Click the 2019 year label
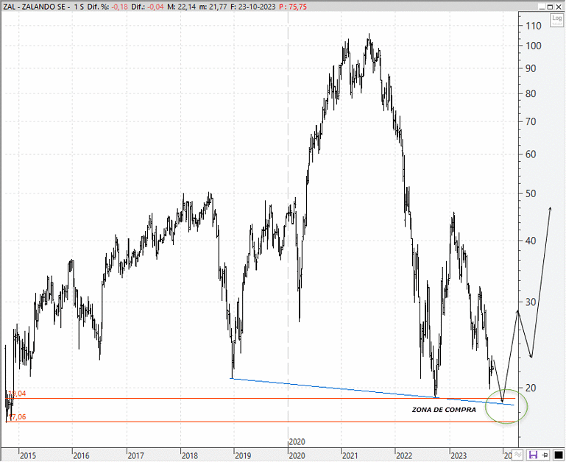The width and height of the screenshot is (566, 462). 243,456
